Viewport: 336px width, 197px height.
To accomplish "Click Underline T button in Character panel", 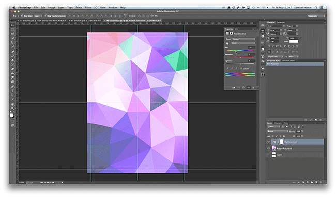I will pos(293,46).
